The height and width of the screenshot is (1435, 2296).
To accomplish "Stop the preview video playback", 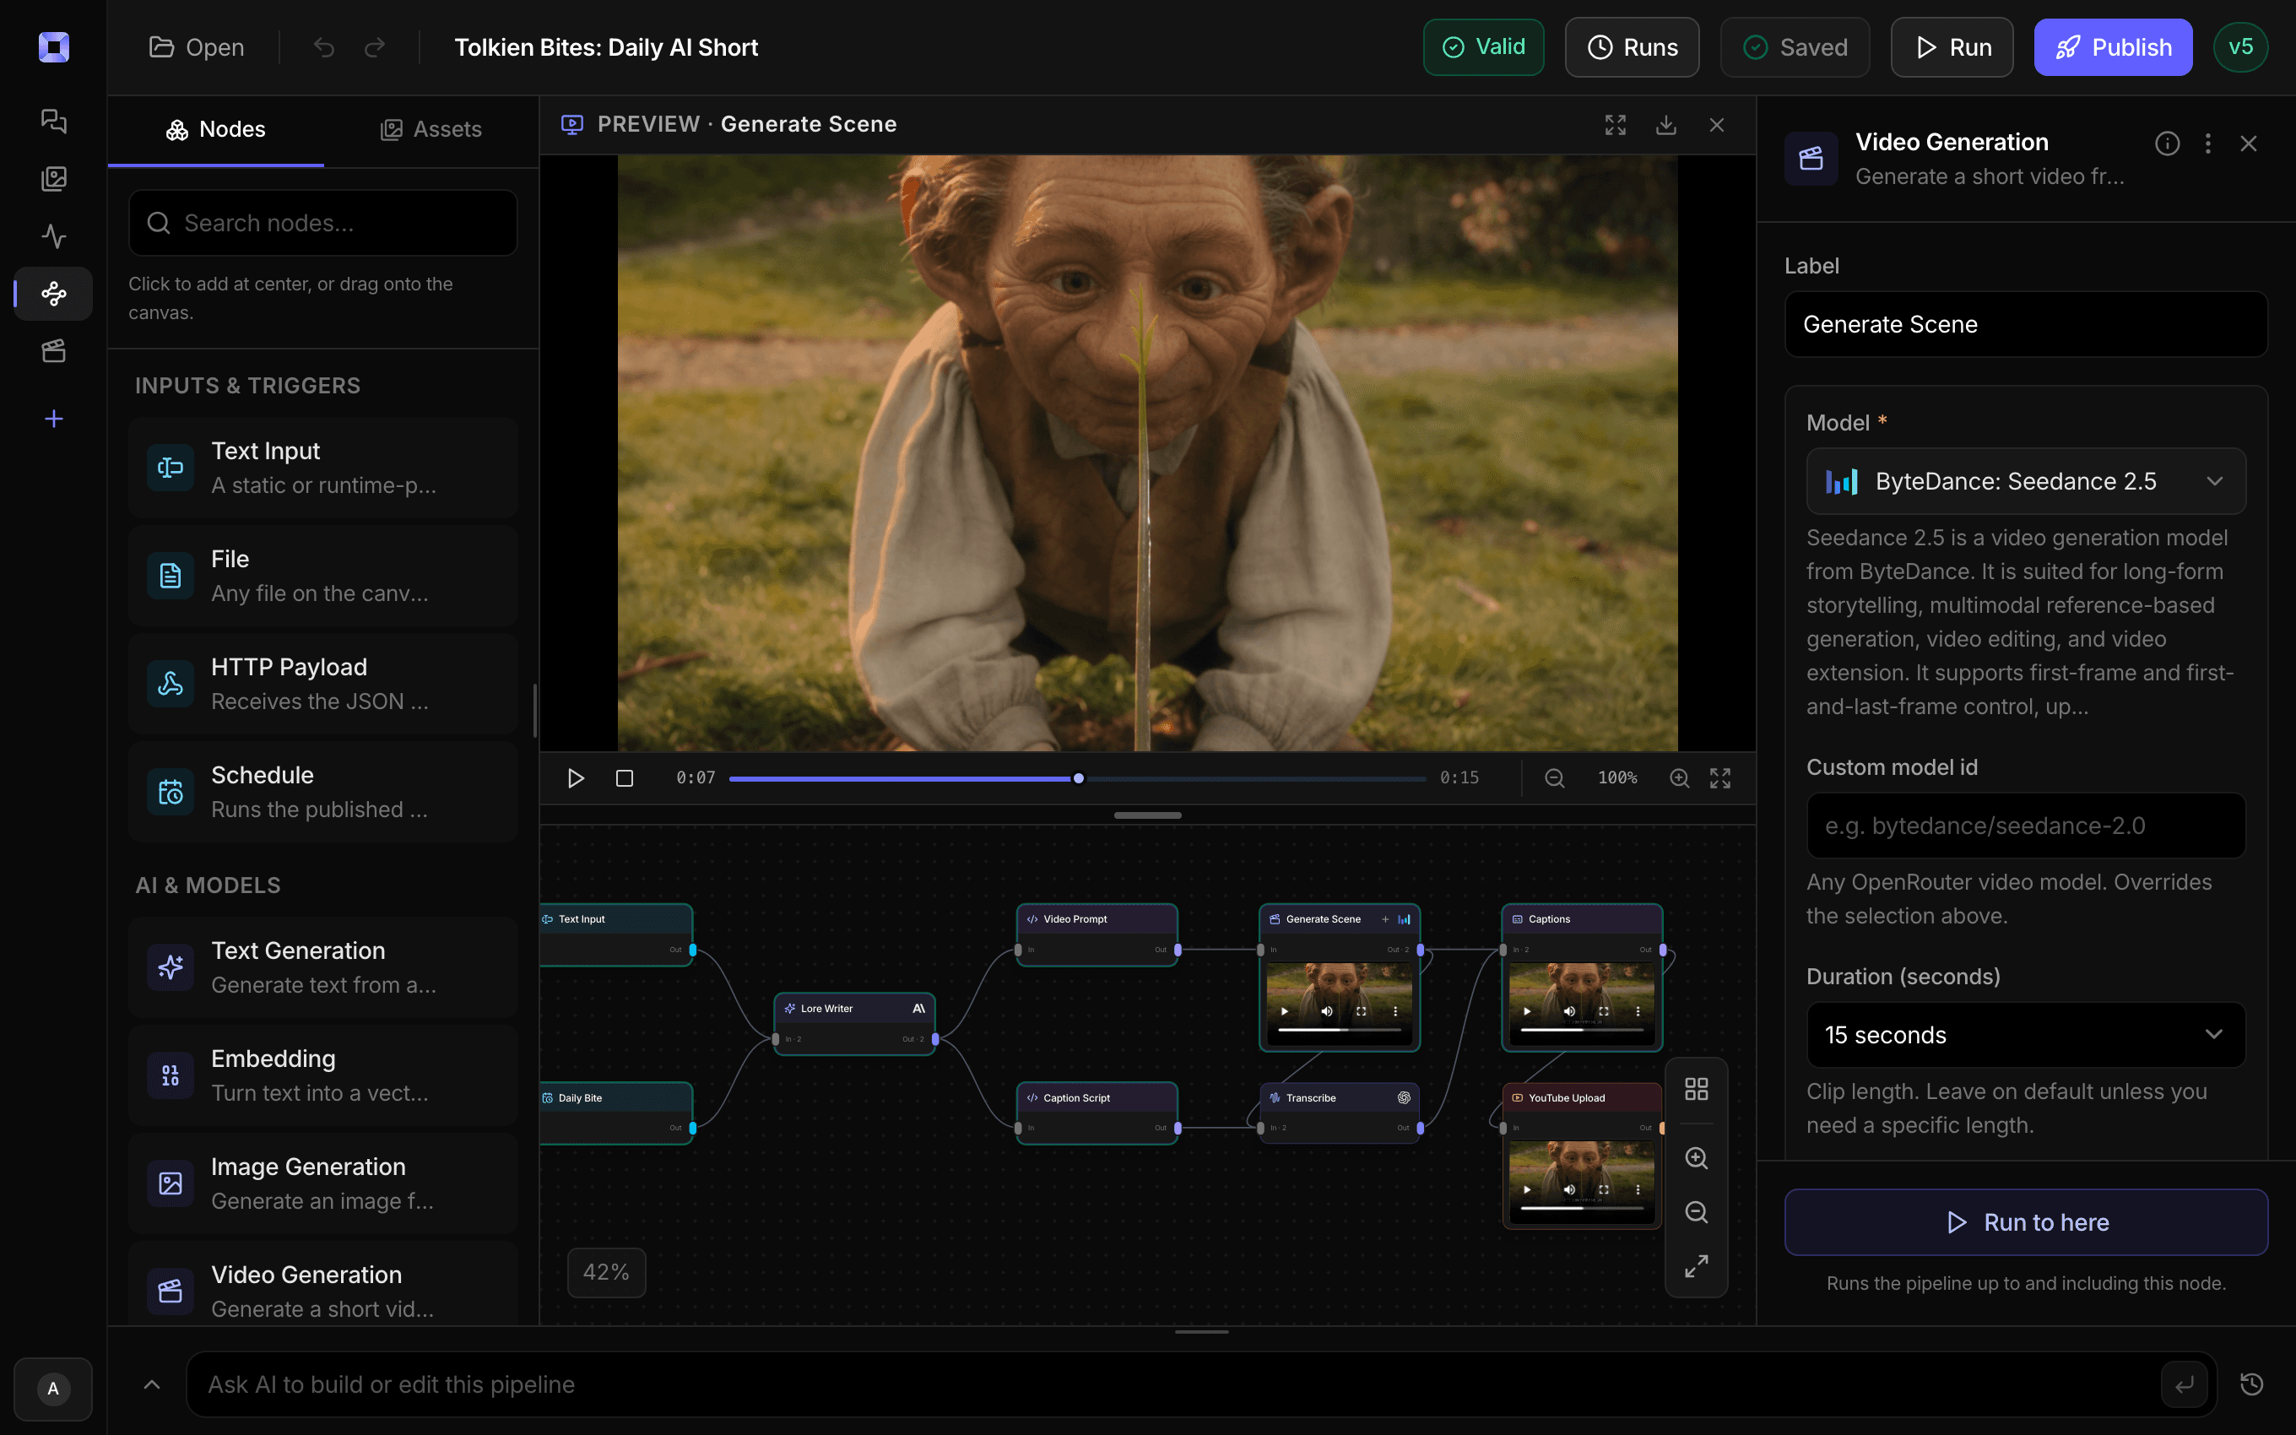I will 625,778.
